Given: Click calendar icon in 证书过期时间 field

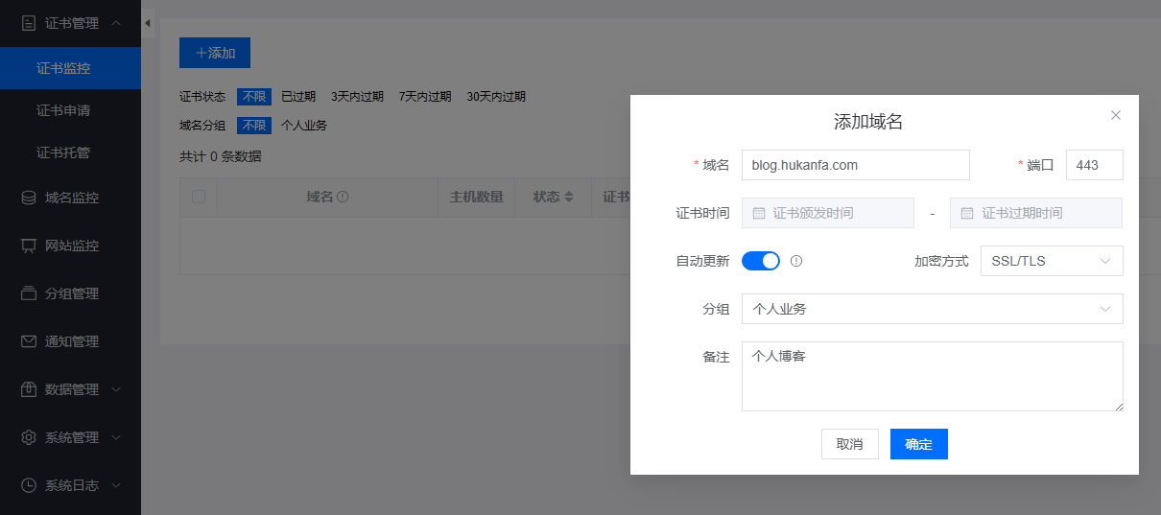Looking at the screenshot, I should [x=967, y=213].
